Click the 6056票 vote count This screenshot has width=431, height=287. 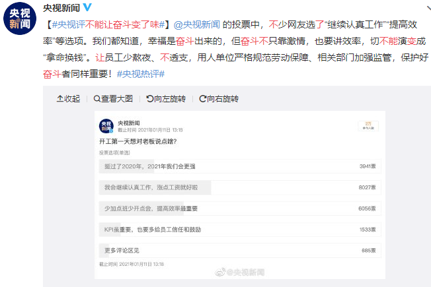[x=367, y=208]
